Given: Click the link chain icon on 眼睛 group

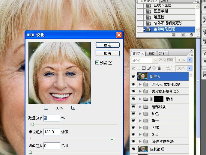Looking at the screenshot, I should 151,99.
